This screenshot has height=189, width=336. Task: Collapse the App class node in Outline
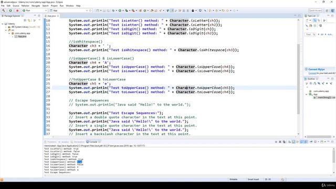tap(307, 94)
